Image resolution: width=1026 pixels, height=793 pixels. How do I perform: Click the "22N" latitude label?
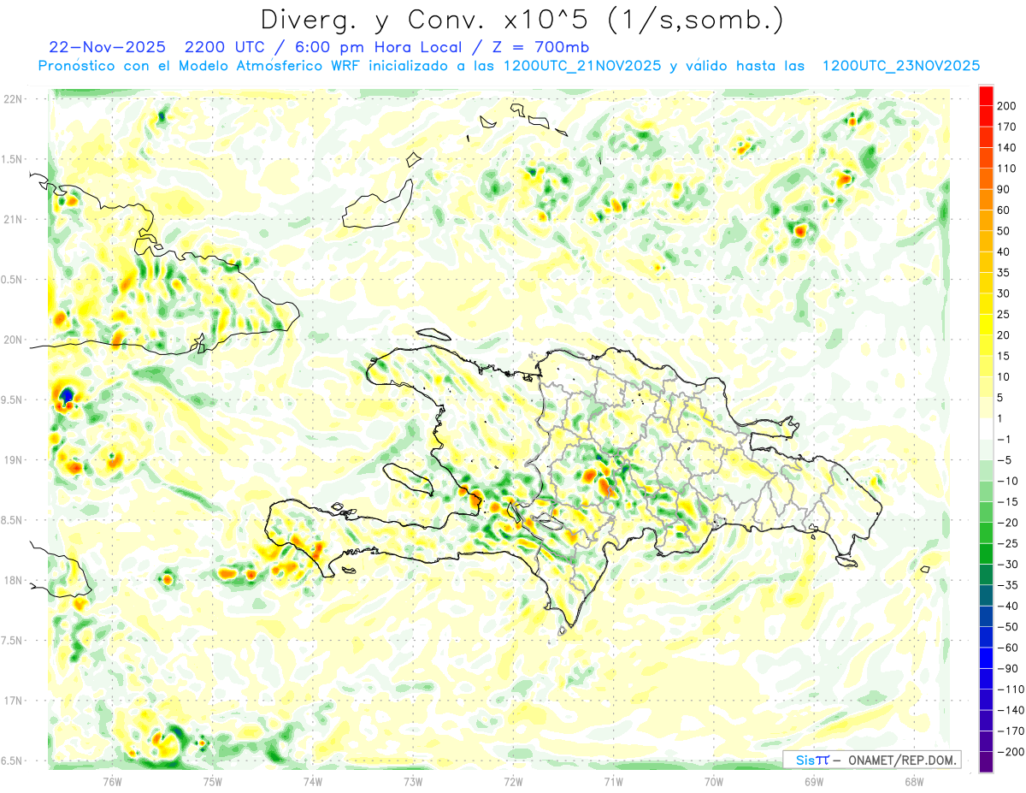coord(13,99)
